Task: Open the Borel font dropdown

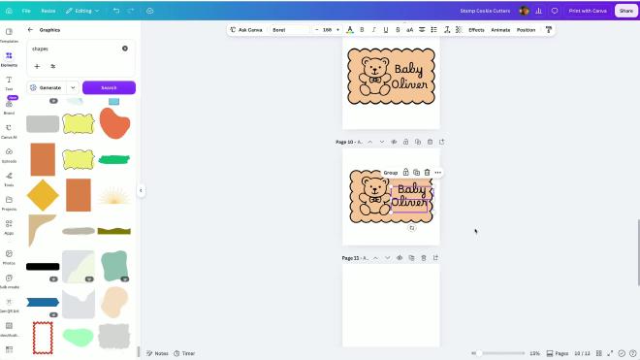Action: point(290,30)
